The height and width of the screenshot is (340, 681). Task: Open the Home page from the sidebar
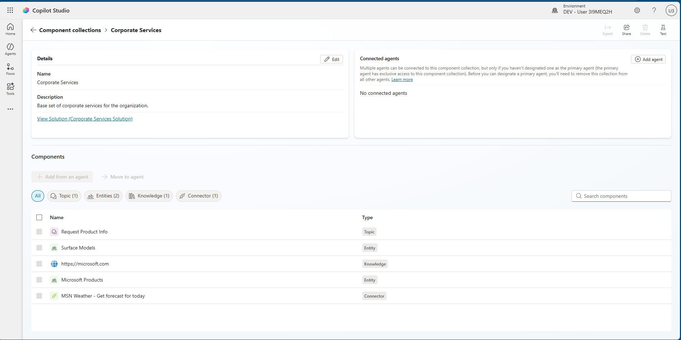coord(10,29)
